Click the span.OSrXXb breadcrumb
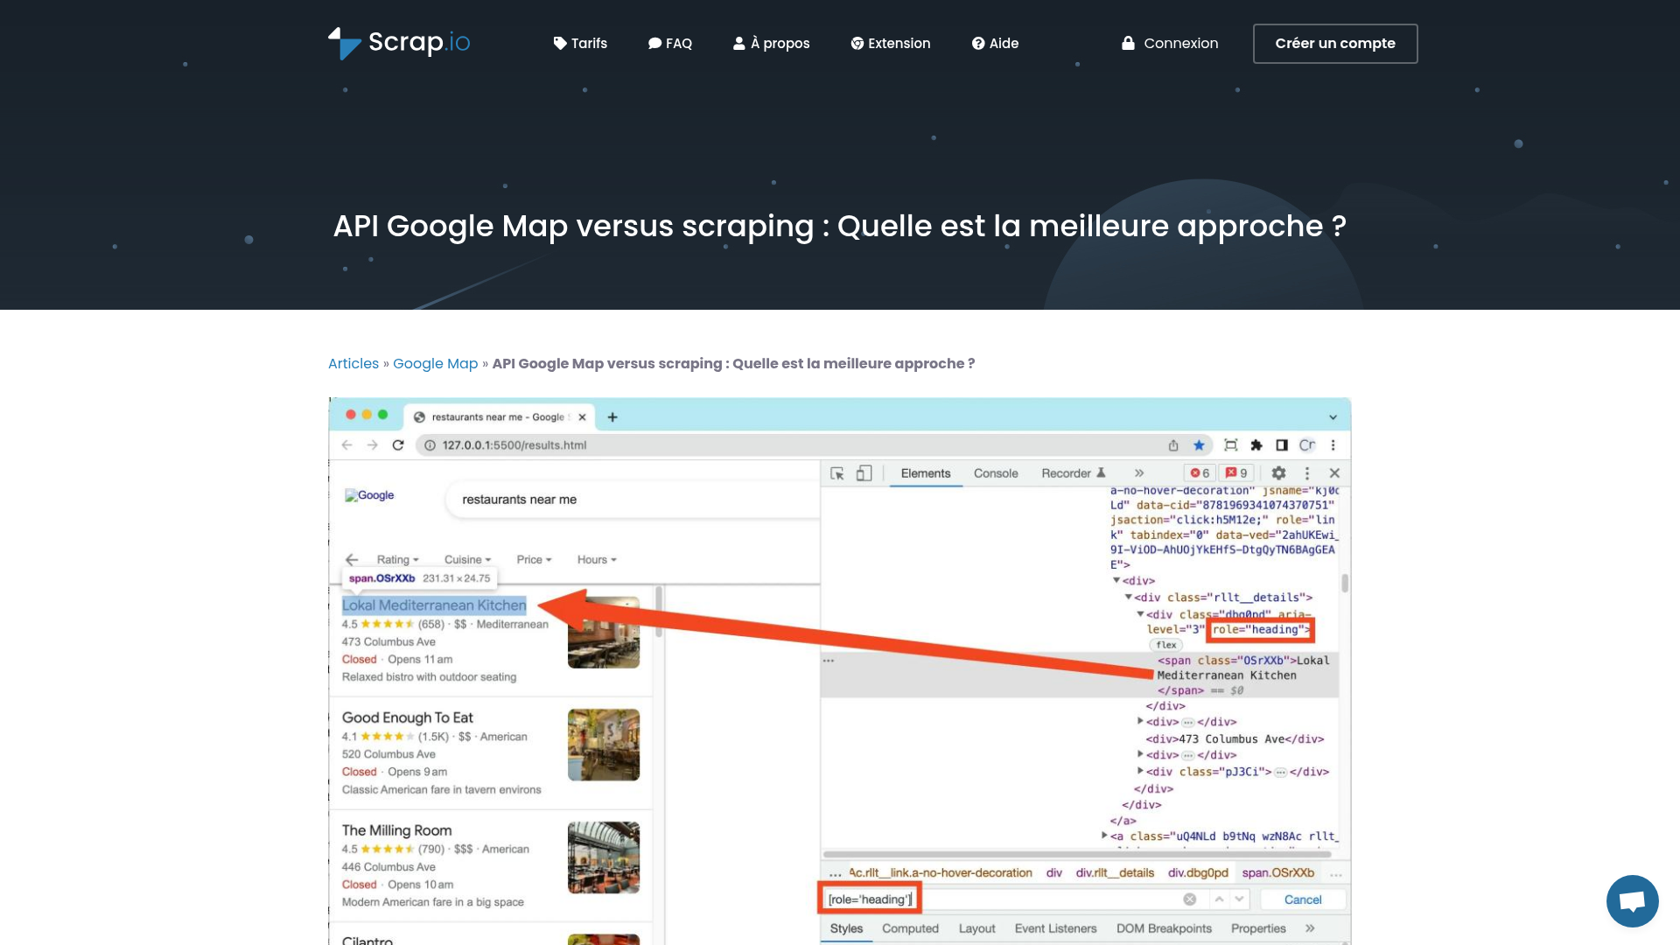Screen dimensions: 1680x945 1277,873
